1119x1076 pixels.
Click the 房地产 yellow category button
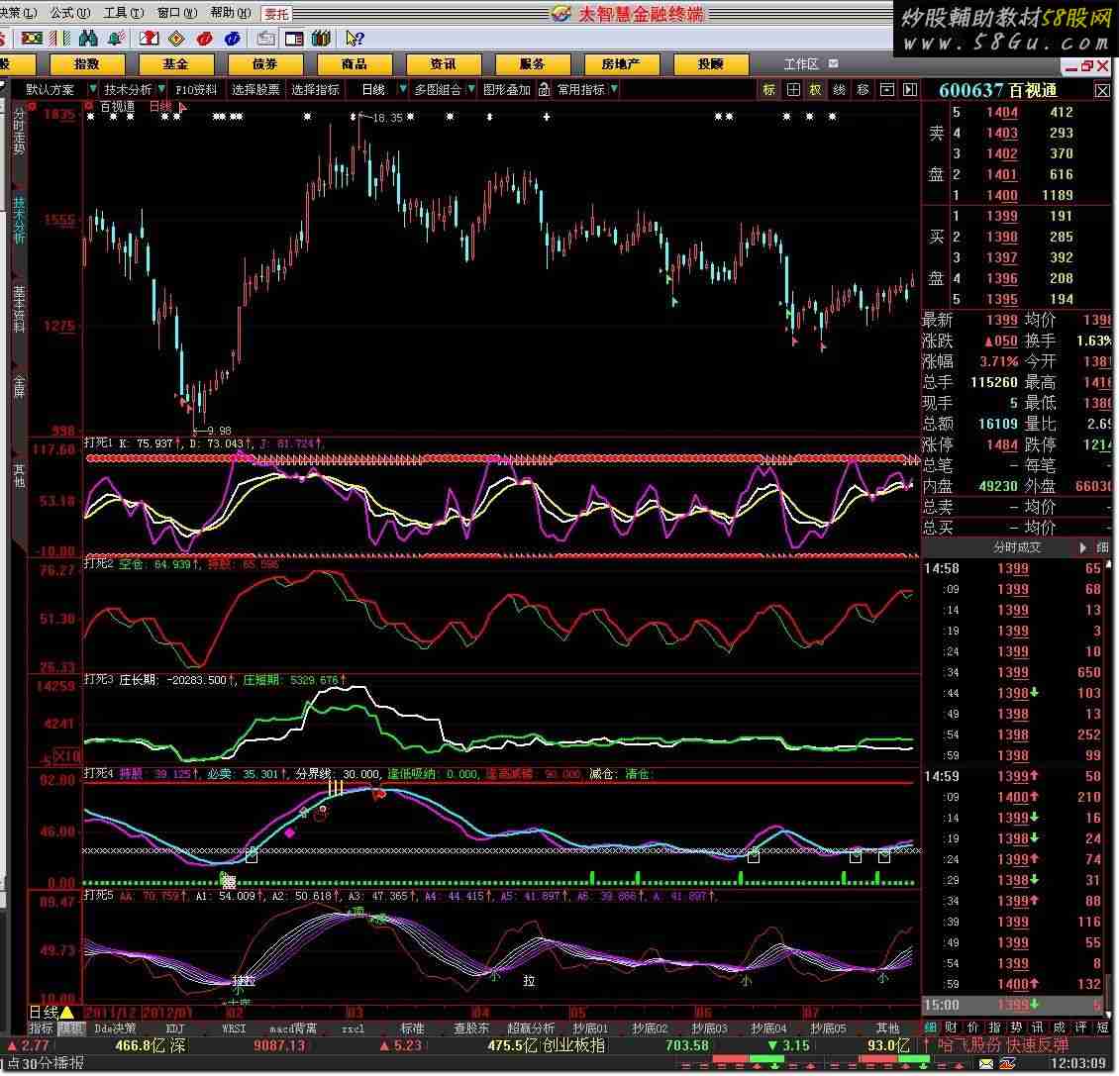621,64
